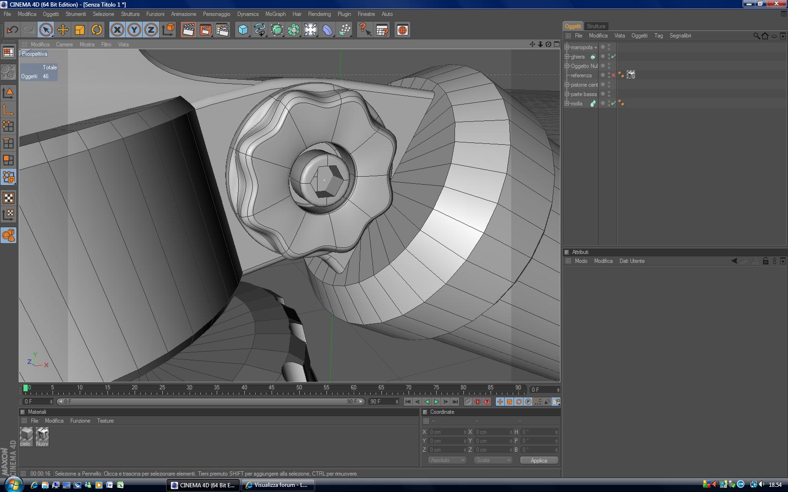Add a Cube primitive object
This screenshot has height=492, width=788.
click(242, 30)
